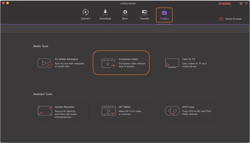This screenshot has width=250, height=143.
Task: Select the Burn disc icon
Action: (125, 12)
